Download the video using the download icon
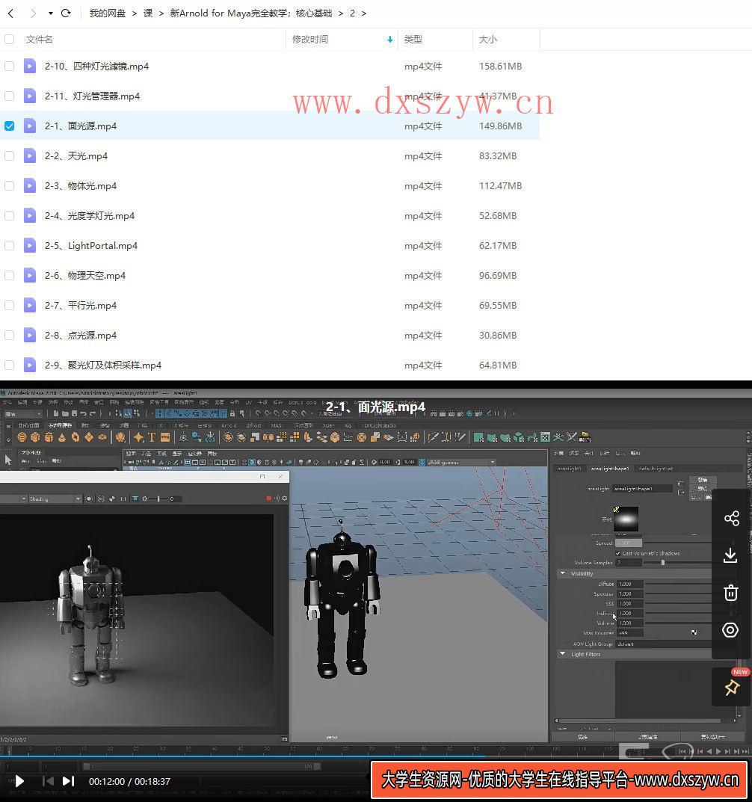Viewport: 752px width, 802px height. point(730,555)
